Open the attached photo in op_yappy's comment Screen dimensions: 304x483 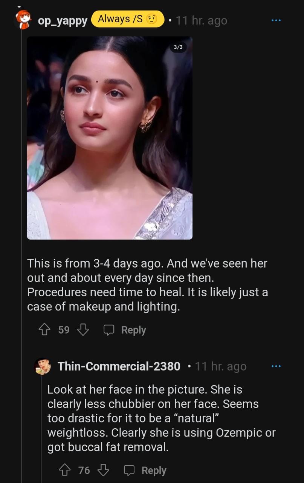point(110,138)
